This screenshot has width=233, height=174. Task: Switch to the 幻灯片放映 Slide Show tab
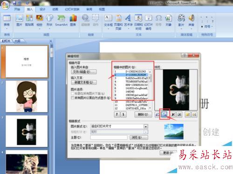click(x=72, y=9)
